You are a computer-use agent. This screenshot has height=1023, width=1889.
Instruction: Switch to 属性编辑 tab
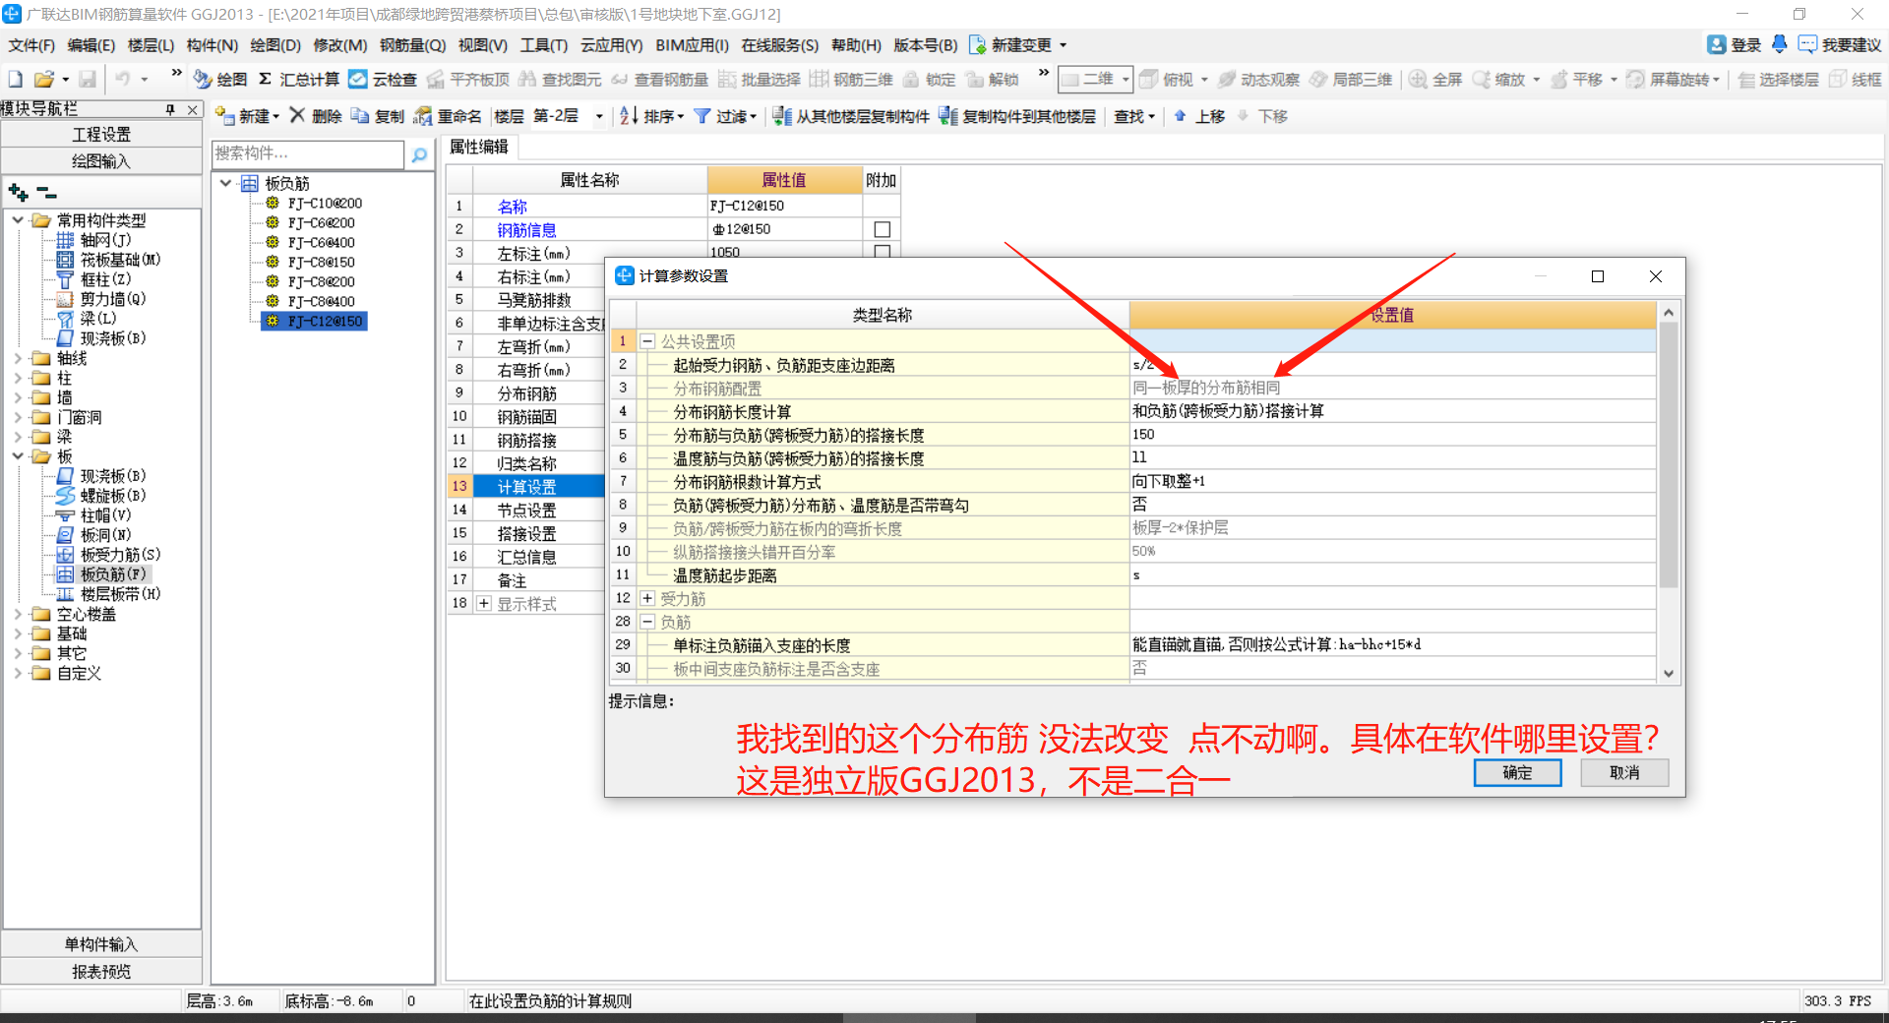click(x=479, y=147)
